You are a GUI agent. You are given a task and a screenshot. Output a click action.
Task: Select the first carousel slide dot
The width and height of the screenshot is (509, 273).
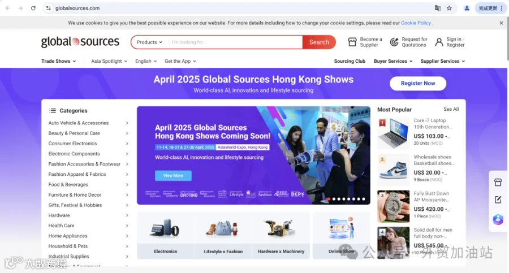329,199
